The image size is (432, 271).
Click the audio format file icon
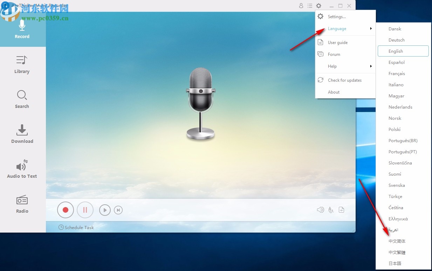tap(342, 210)
